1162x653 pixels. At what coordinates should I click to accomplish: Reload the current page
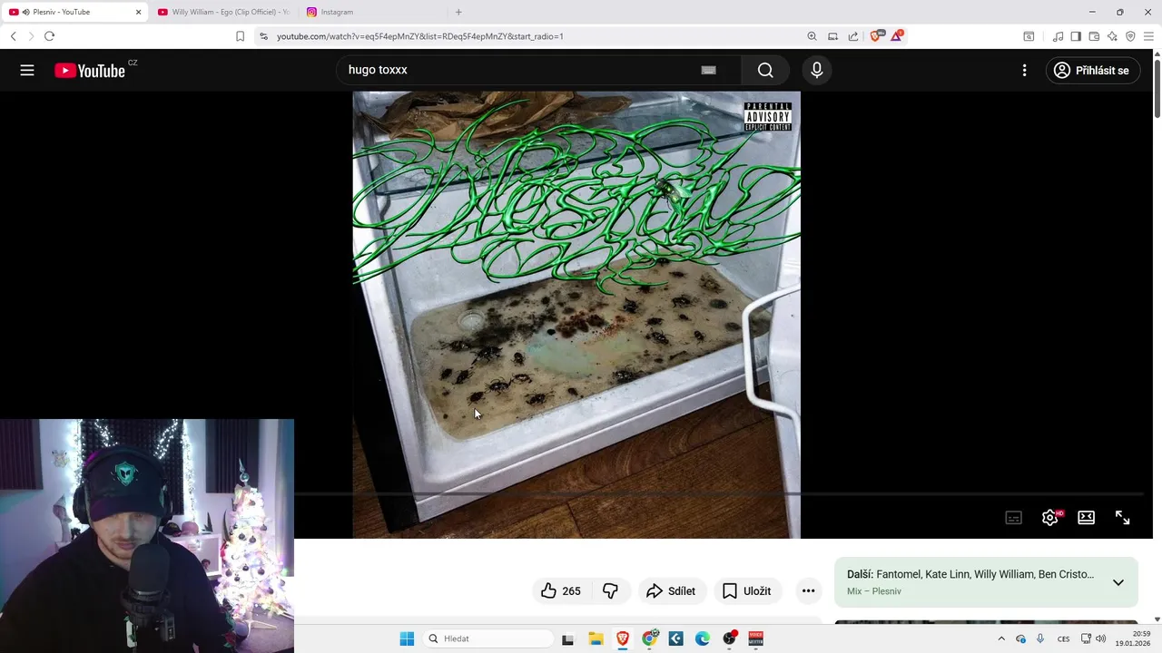pos(49,36)
